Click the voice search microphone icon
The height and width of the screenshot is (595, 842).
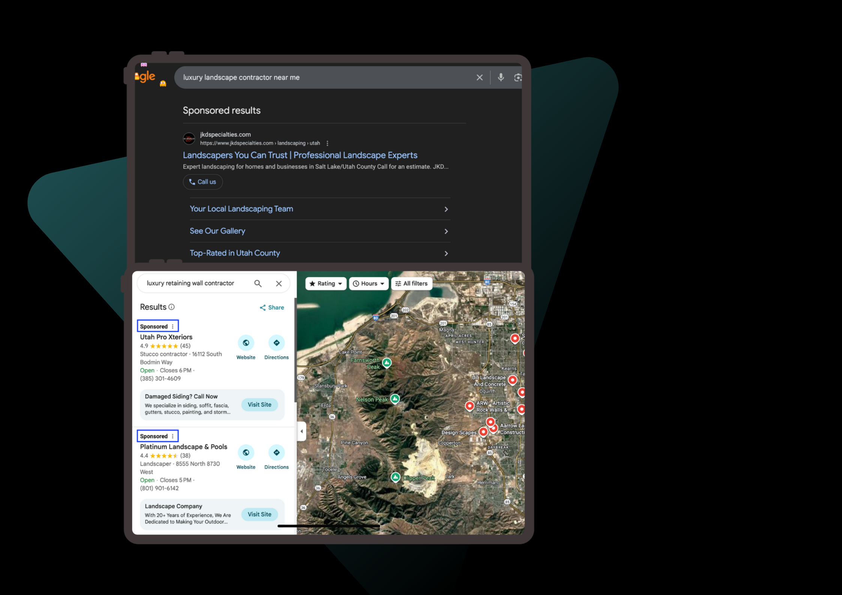click(500, 77)
